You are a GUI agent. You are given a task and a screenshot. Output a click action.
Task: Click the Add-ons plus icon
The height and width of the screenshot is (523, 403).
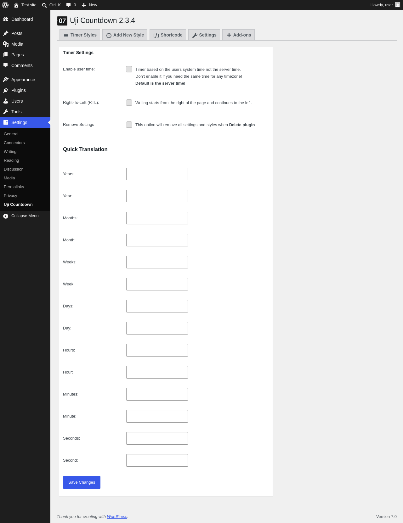pyautogui.click(x=229, y=35)
